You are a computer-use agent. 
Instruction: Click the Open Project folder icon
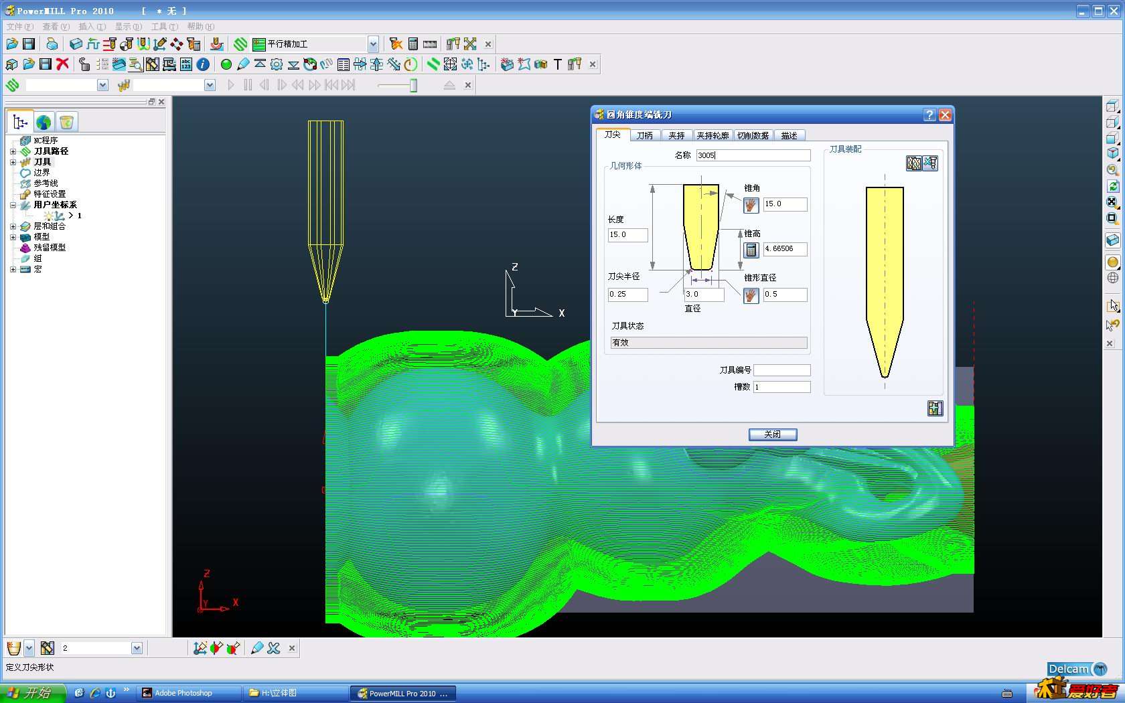(12, 44)
